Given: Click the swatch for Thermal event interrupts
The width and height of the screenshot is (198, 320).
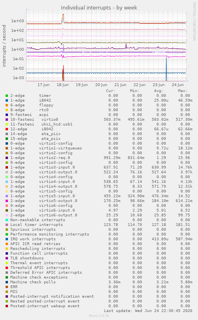Looking at the screenshot, I should (7, 263).
